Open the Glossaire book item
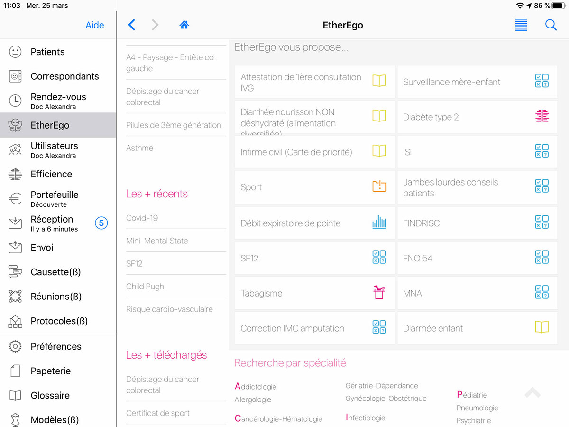The height and width of the screenshot is (427, 569). 50,395
